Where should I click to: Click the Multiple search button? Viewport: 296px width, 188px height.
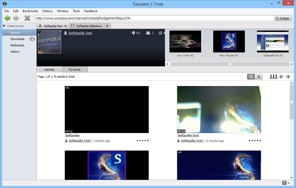[x=283, y=18]
